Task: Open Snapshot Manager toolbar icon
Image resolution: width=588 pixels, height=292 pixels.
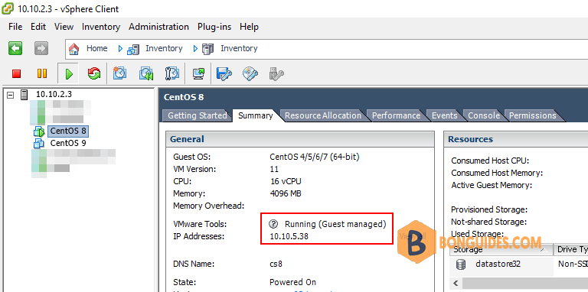Action: (172, 73)
